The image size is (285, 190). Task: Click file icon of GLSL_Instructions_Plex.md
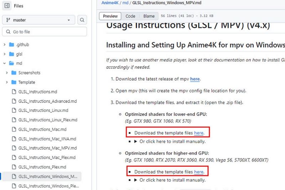[14, 167]
